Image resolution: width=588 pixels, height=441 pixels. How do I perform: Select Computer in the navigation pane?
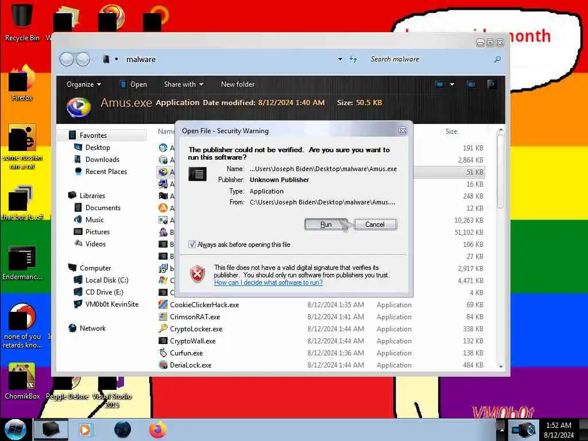point(95,268)
